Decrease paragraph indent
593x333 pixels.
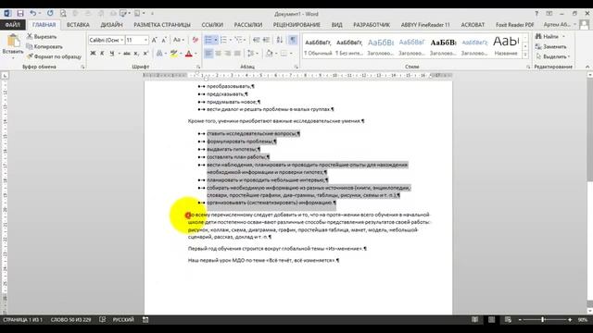click(x=256, y=40)
